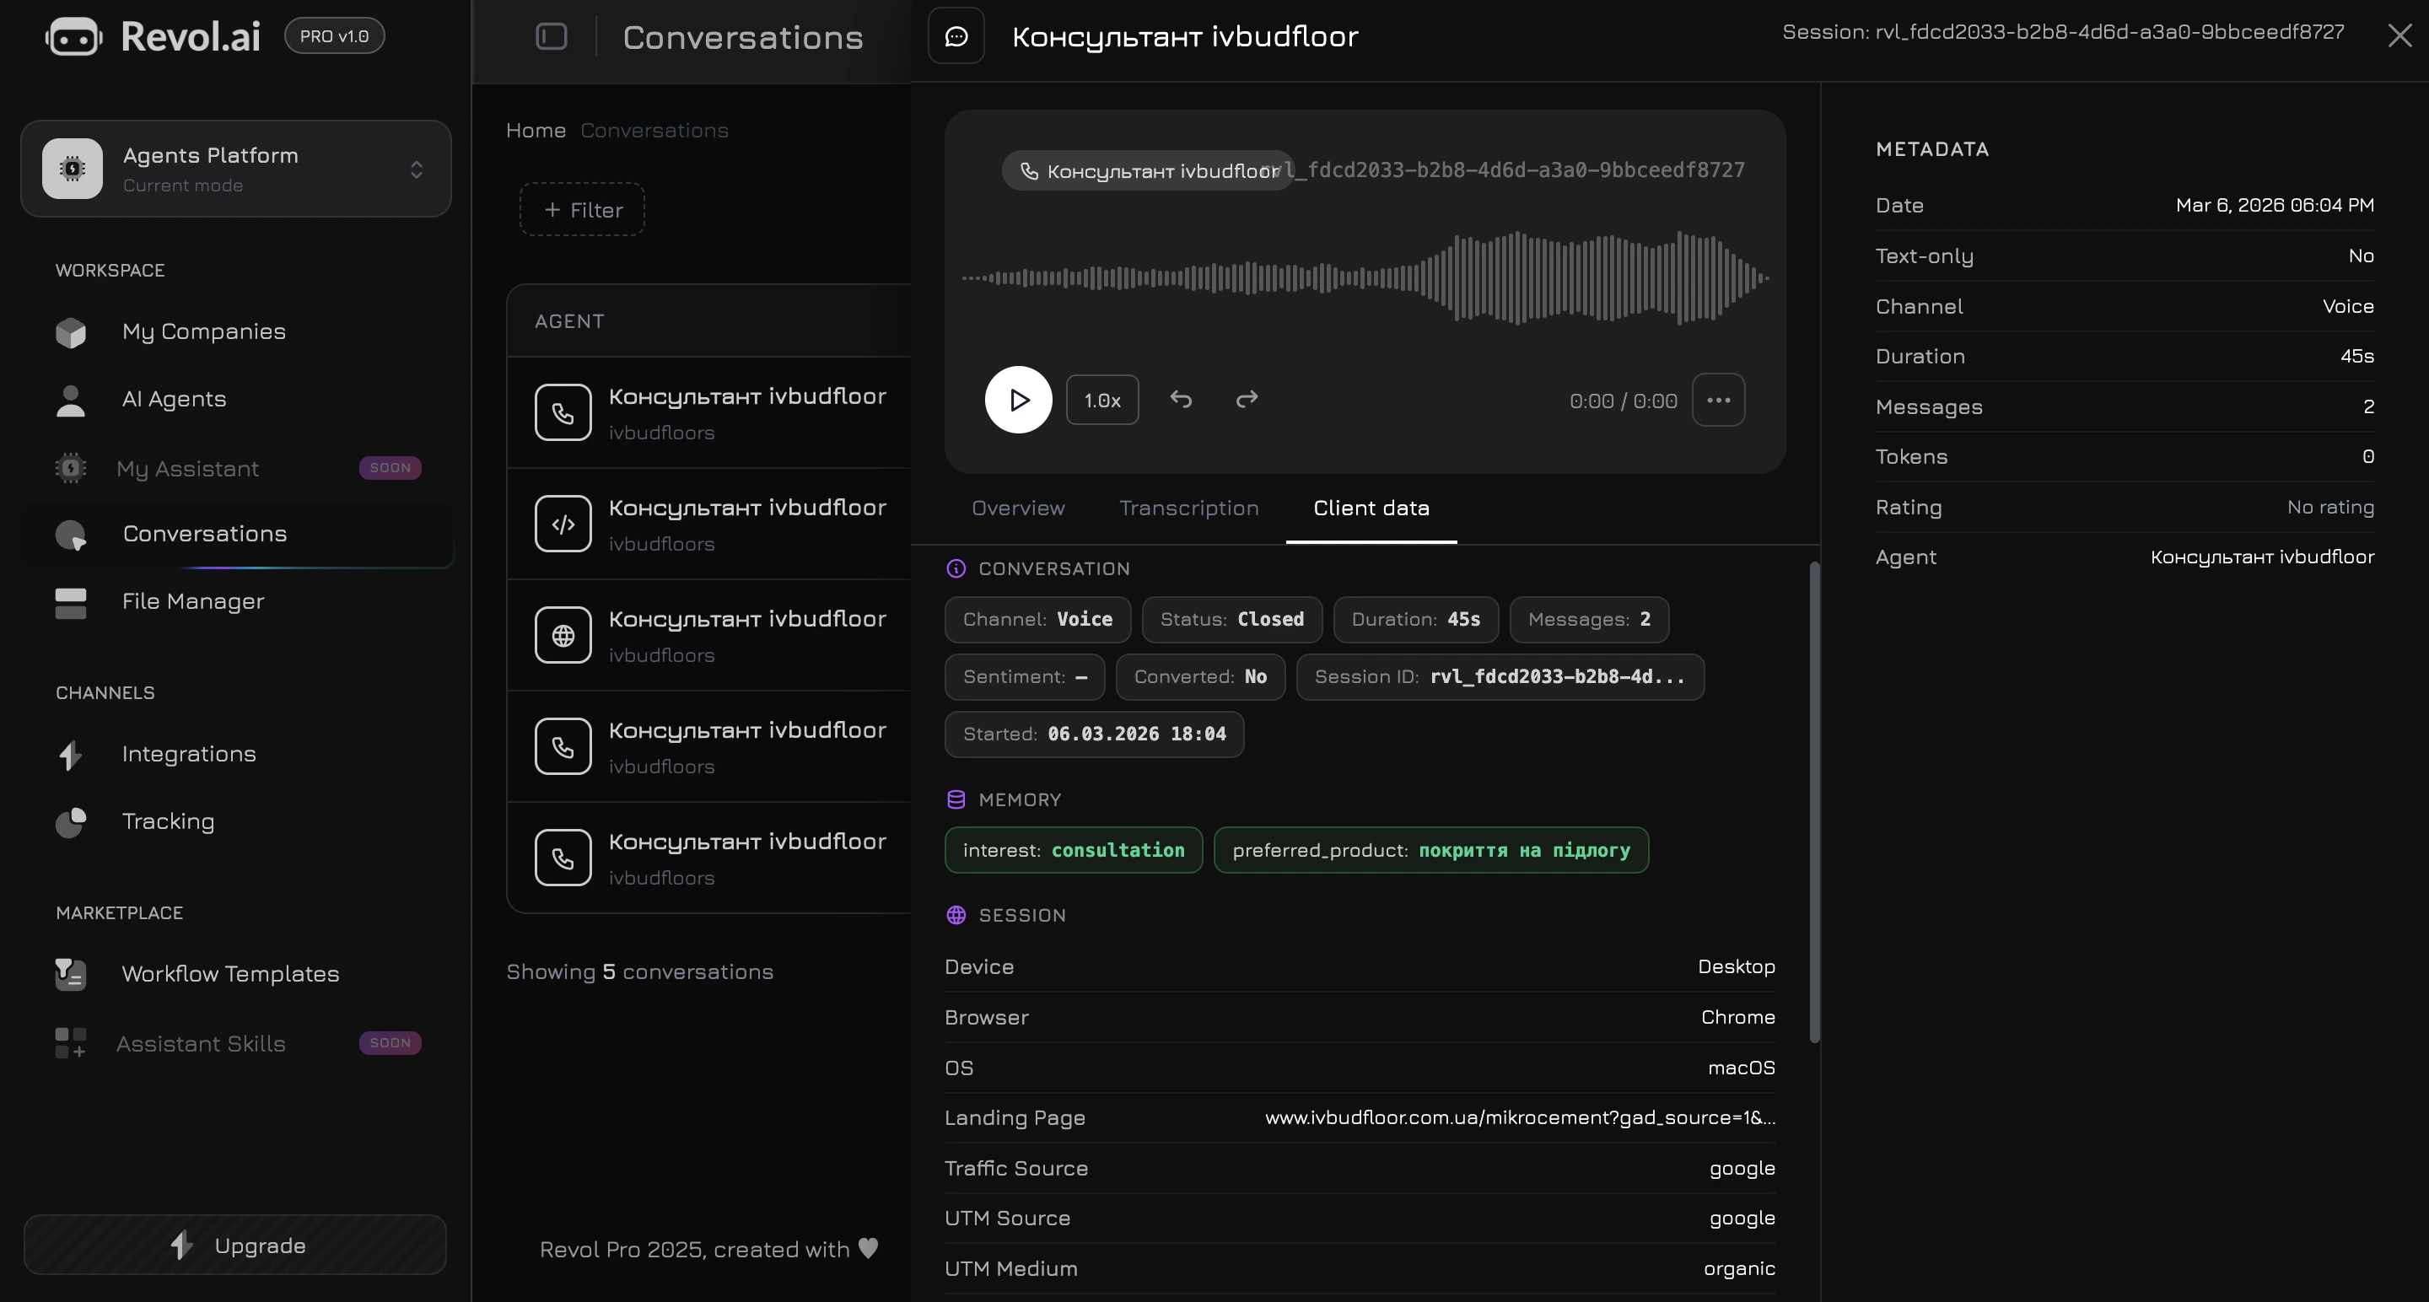Click code icon of second conversation row
Viewport: 2429px width, 1302px height.
563,524
